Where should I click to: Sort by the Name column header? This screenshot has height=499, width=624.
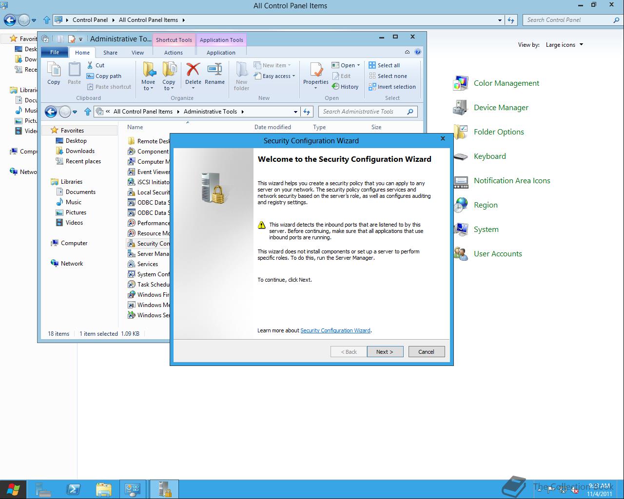pos(135,127)
